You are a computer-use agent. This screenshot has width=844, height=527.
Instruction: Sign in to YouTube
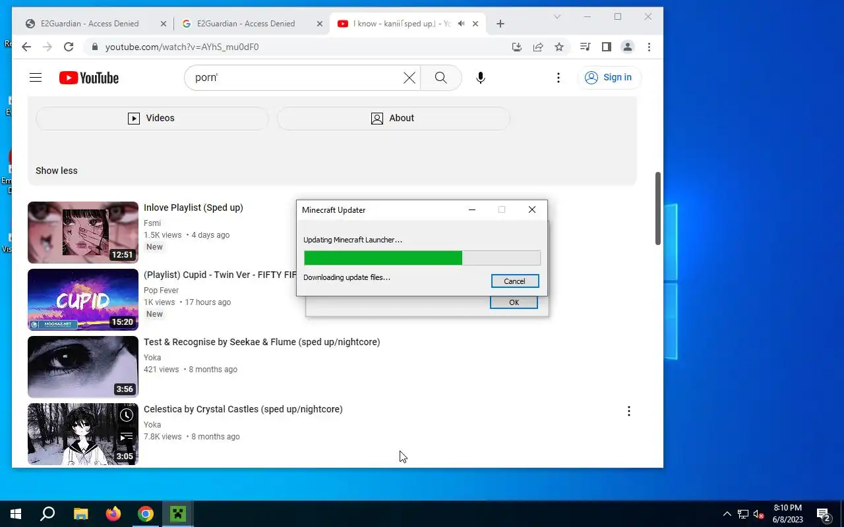click(x=609, y=78)
